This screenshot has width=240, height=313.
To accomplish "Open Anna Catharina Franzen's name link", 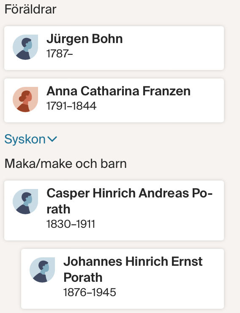I will pos(118,91).
